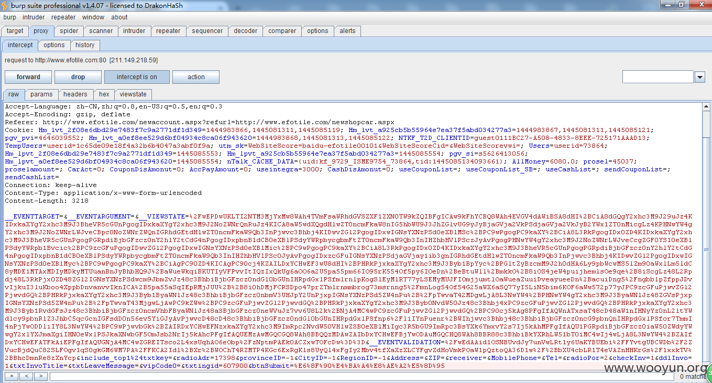Screen dimensions: 712x383
Task: Click the Accept-Language header line
Action: coord(114,106)
